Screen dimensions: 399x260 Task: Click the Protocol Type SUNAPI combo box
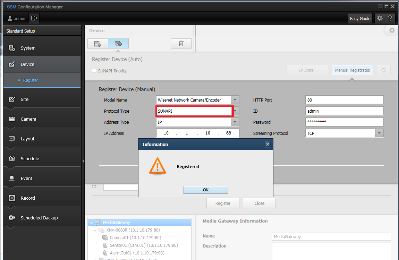click(194, 111)
